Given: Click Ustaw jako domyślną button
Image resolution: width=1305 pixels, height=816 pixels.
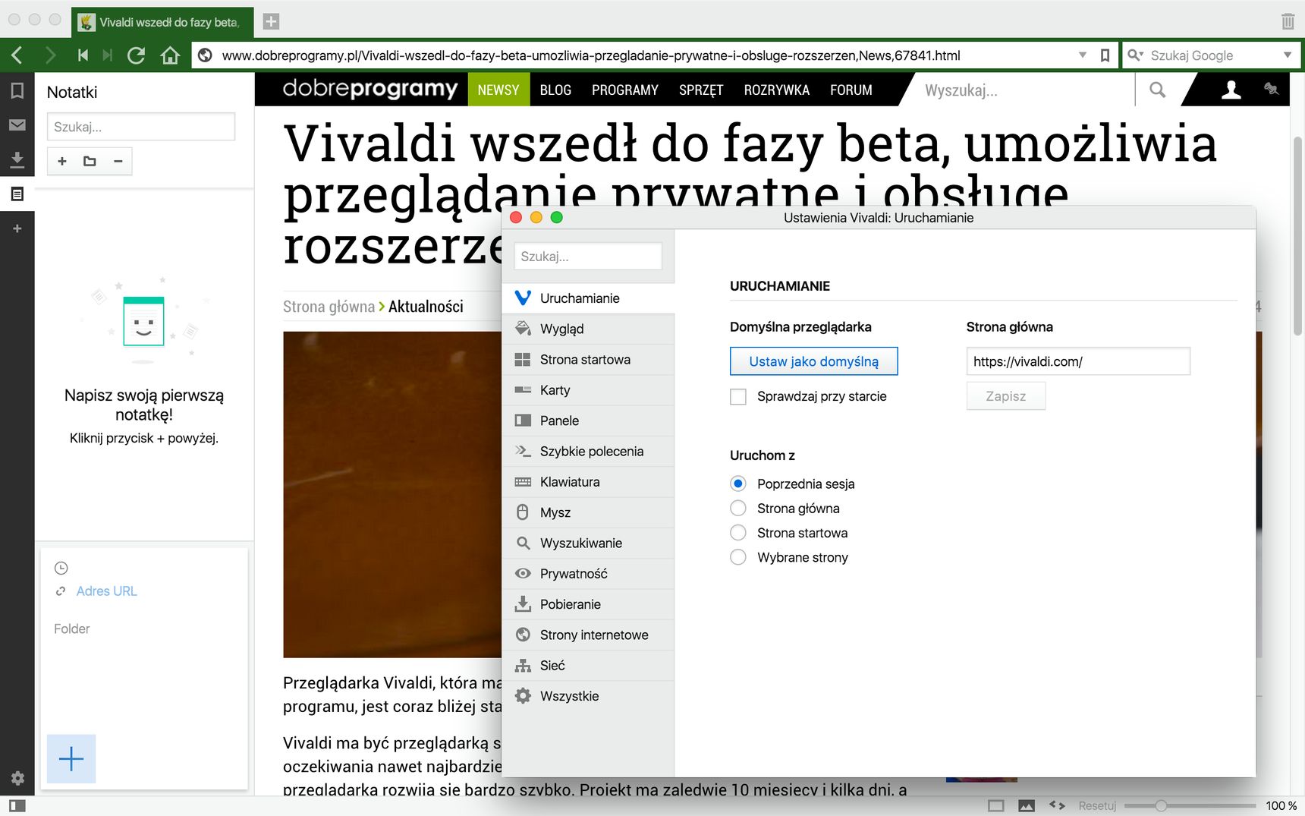Looking at the screenshot, I should pyautogui.click(x=813, y=361).
